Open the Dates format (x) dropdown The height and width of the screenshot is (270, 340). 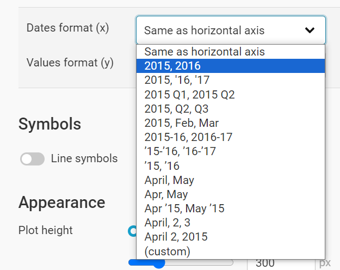pos(231,30)
